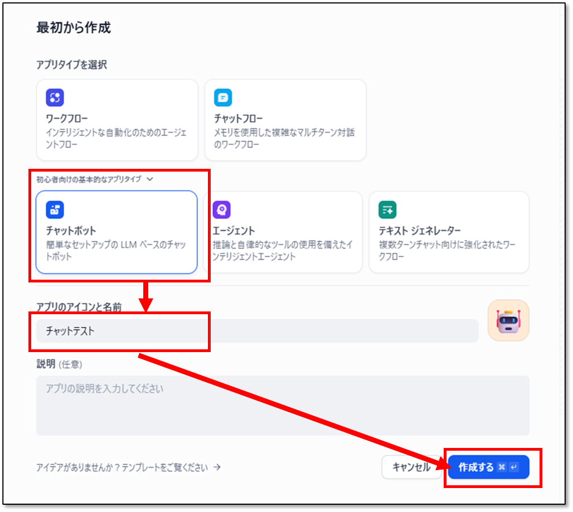Click the Chatflow blue chat icon
Screen dimensions: 573x512
tap(223, 97)
